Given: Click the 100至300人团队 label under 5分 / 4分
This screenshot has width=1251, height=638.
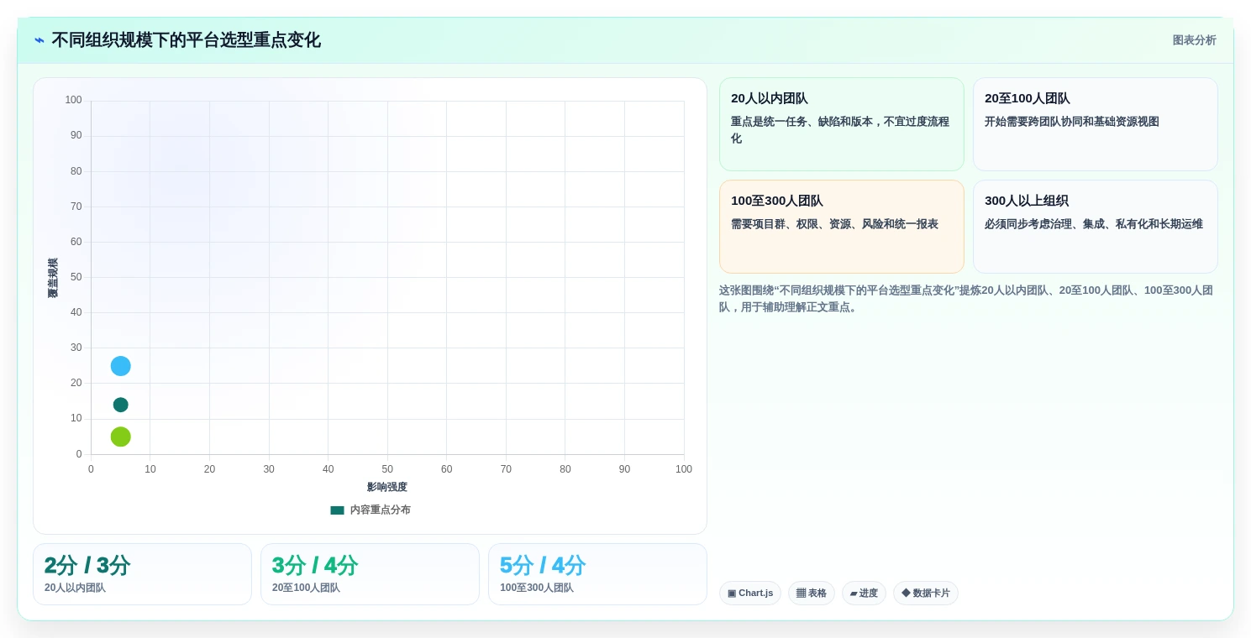Looking at the screenshot, I should (537, 588).
